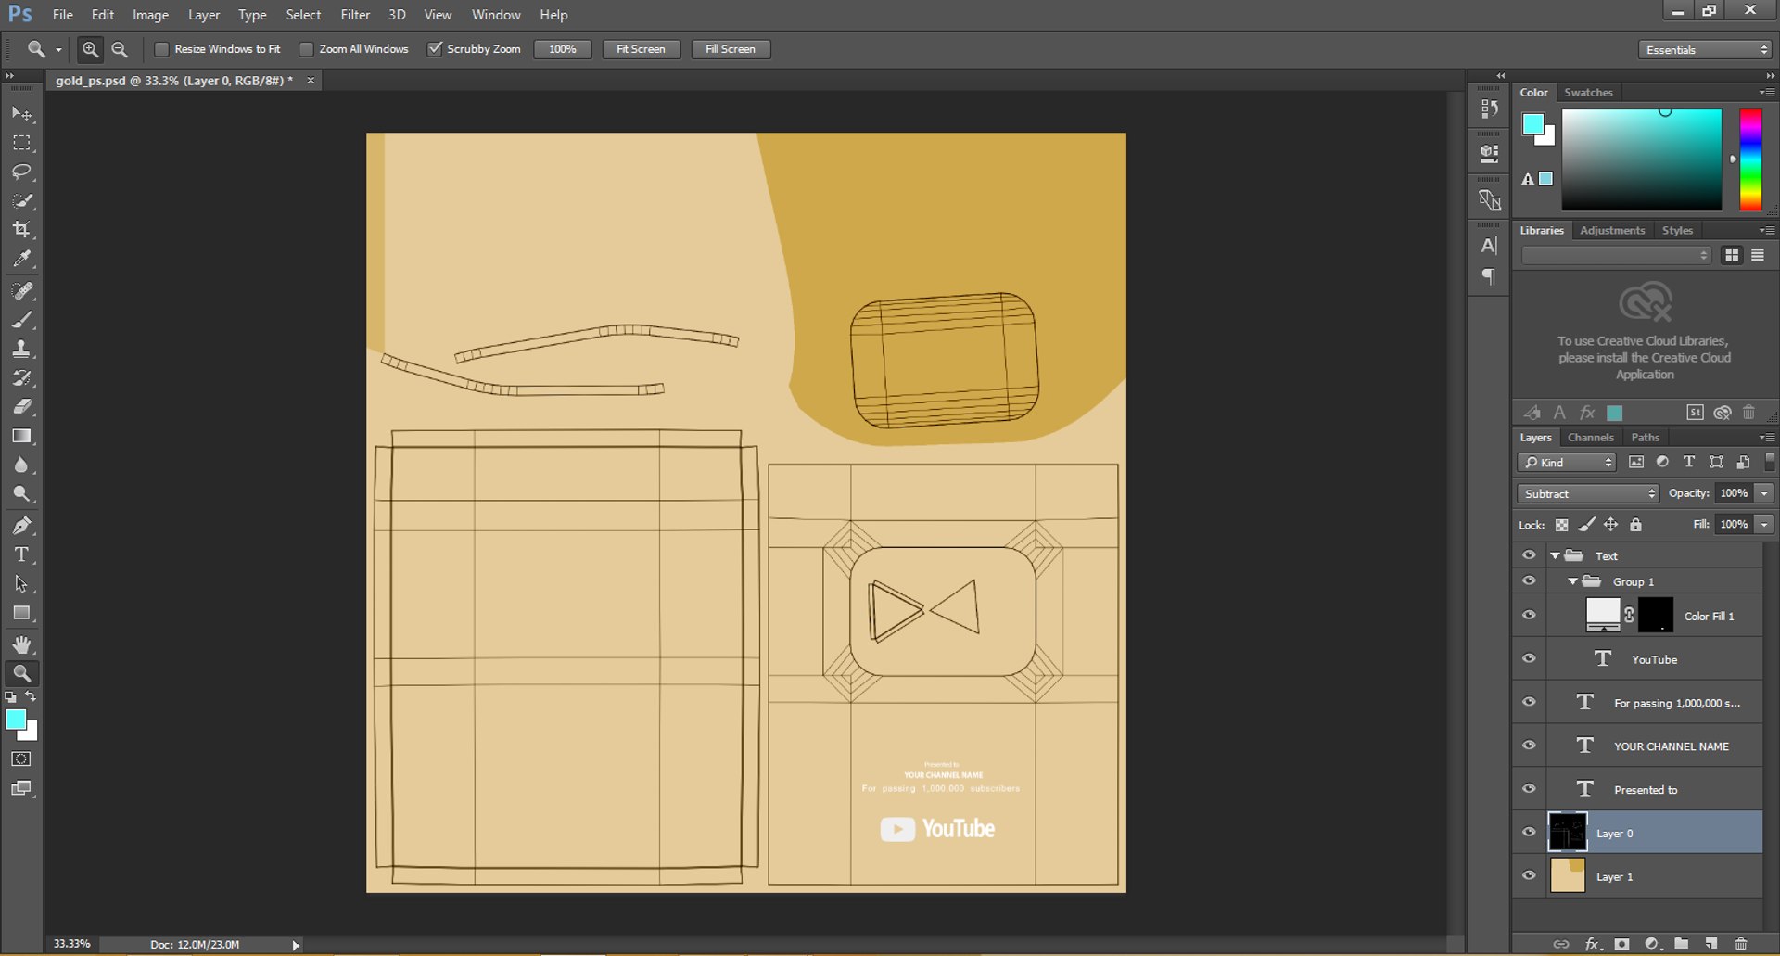Click the zoom percentage field in status bar
1780x956 pixels.
(x=72, y=944)
